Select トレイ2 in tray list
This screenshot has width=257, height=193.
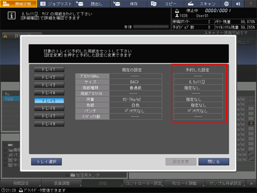tap(49, 77)
